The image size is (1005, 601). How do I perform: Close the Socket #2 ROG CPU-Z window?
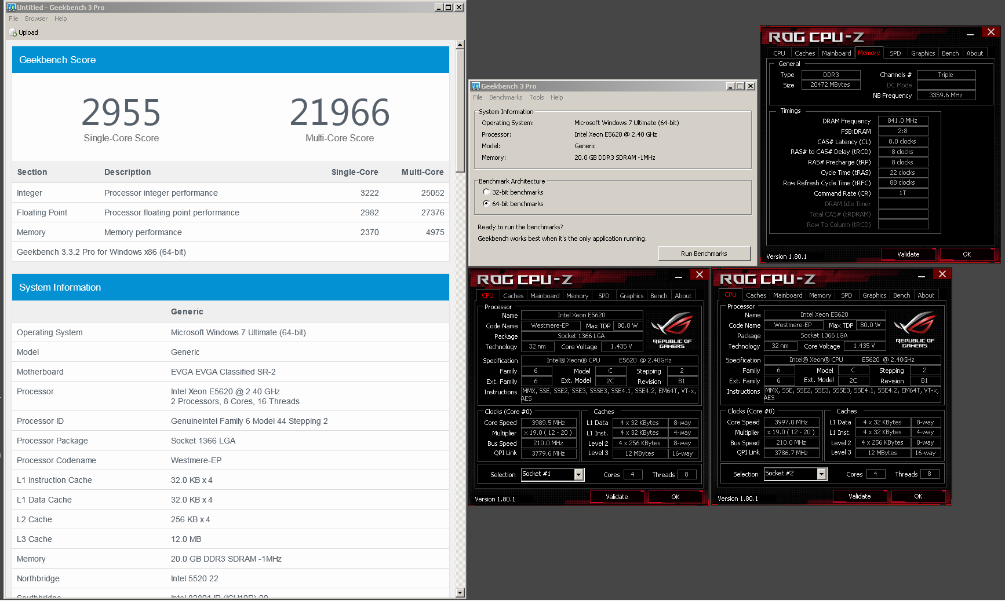(x=942, y=274)
